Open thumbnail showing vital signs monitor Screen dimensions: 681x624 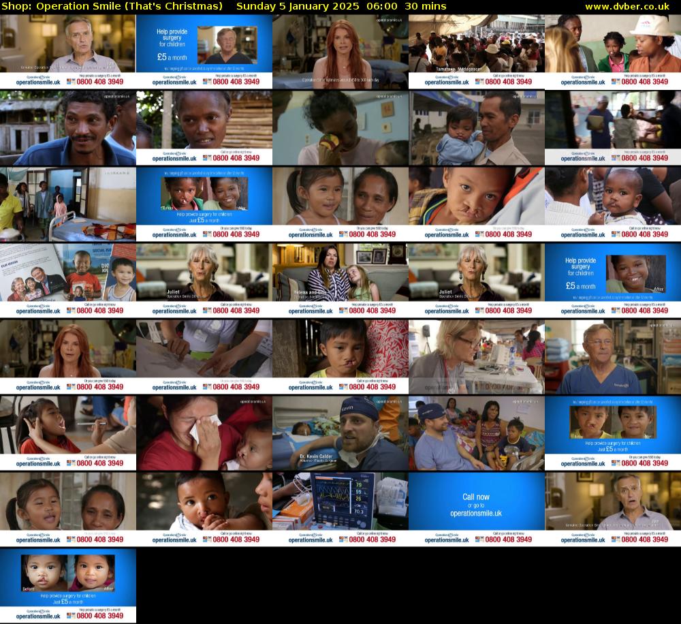click(x=340, y=510)
